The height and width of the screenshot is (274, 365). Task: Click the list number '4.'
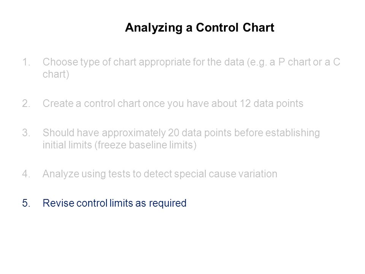26,174
